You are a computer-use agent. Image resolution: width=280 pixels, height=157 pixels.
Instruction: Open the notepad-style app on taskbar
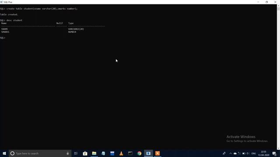pyautogui.click(x=103, y=153)
